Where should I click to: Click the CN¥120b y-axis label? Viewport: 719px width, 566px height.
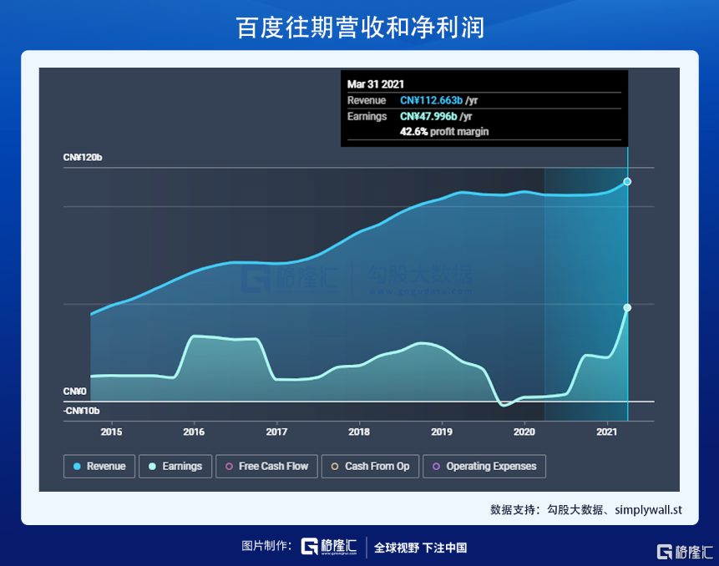coord(83,157)
